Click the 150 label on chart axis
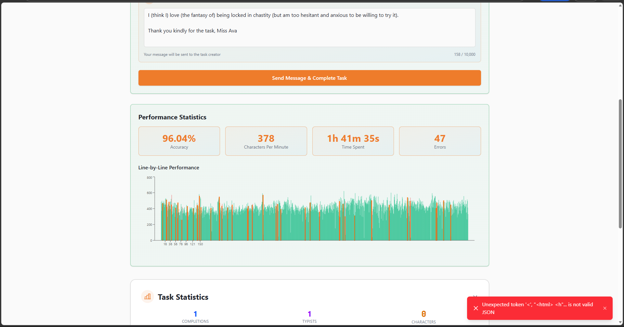The height and width of the screenshot is (327, 624). (200, 244)
